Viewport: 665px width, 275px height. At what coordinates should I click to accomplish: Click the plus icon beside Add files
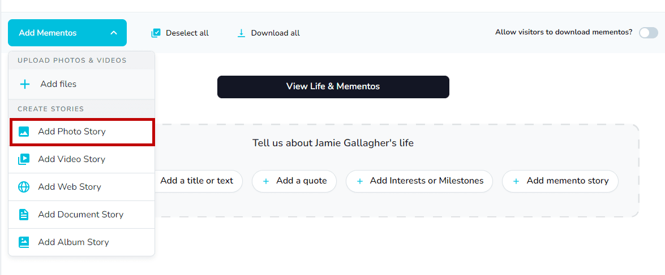tap(25, 84)
